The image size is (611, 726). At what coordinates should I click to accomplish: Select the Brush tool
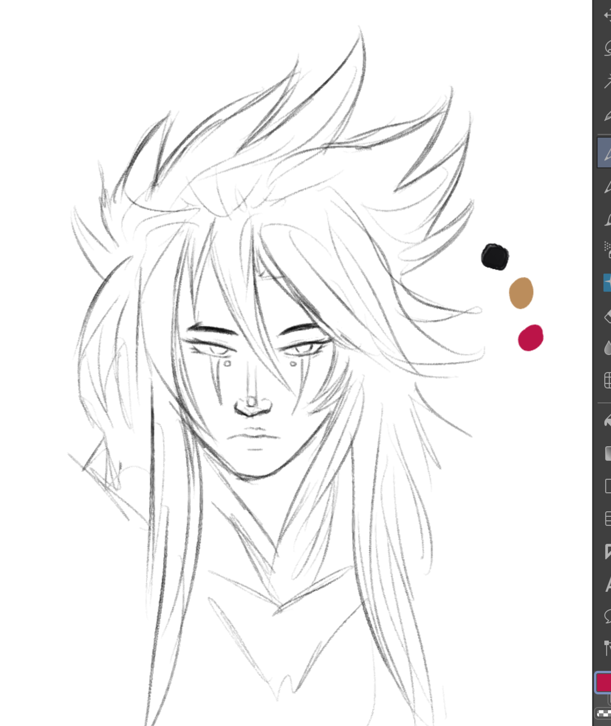tap(606, 220)
